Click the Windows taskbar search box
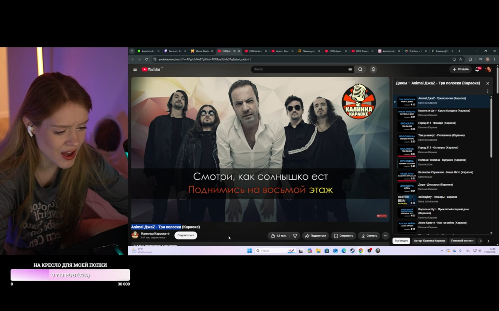The image size is (499, 311). (275, 251)
